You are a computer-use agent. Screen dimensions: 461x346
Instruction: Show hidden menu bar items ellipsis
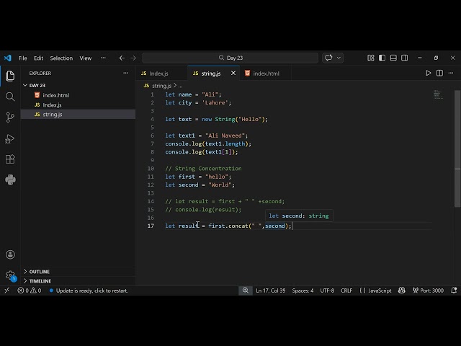[103, 58]
